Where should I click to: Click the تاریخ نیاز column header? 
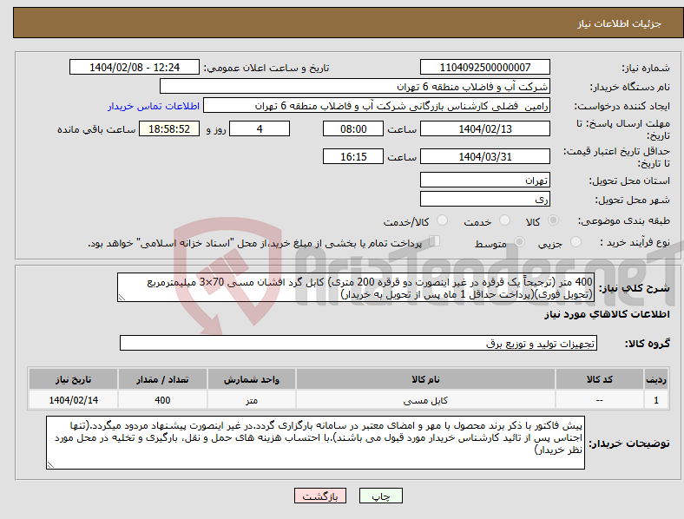click(73, 379)
